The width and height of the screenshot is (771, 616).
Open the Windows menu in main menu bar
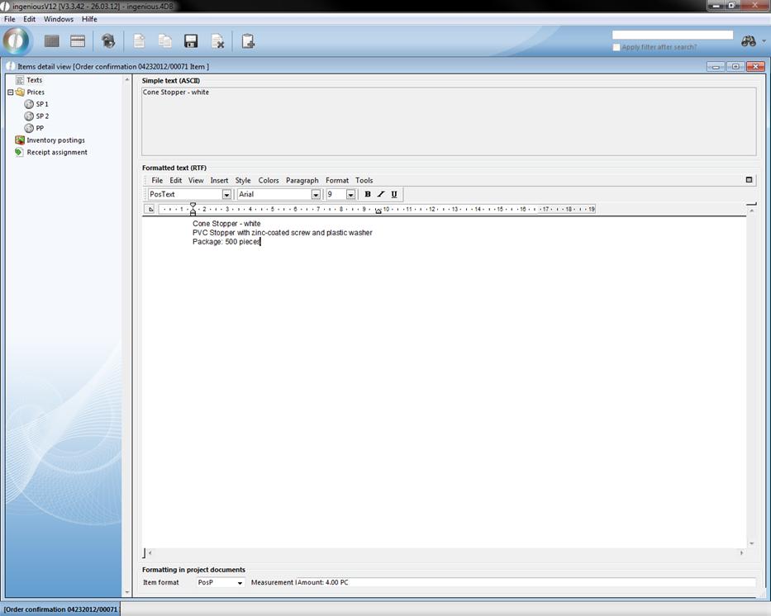click(x=58, y=19)
